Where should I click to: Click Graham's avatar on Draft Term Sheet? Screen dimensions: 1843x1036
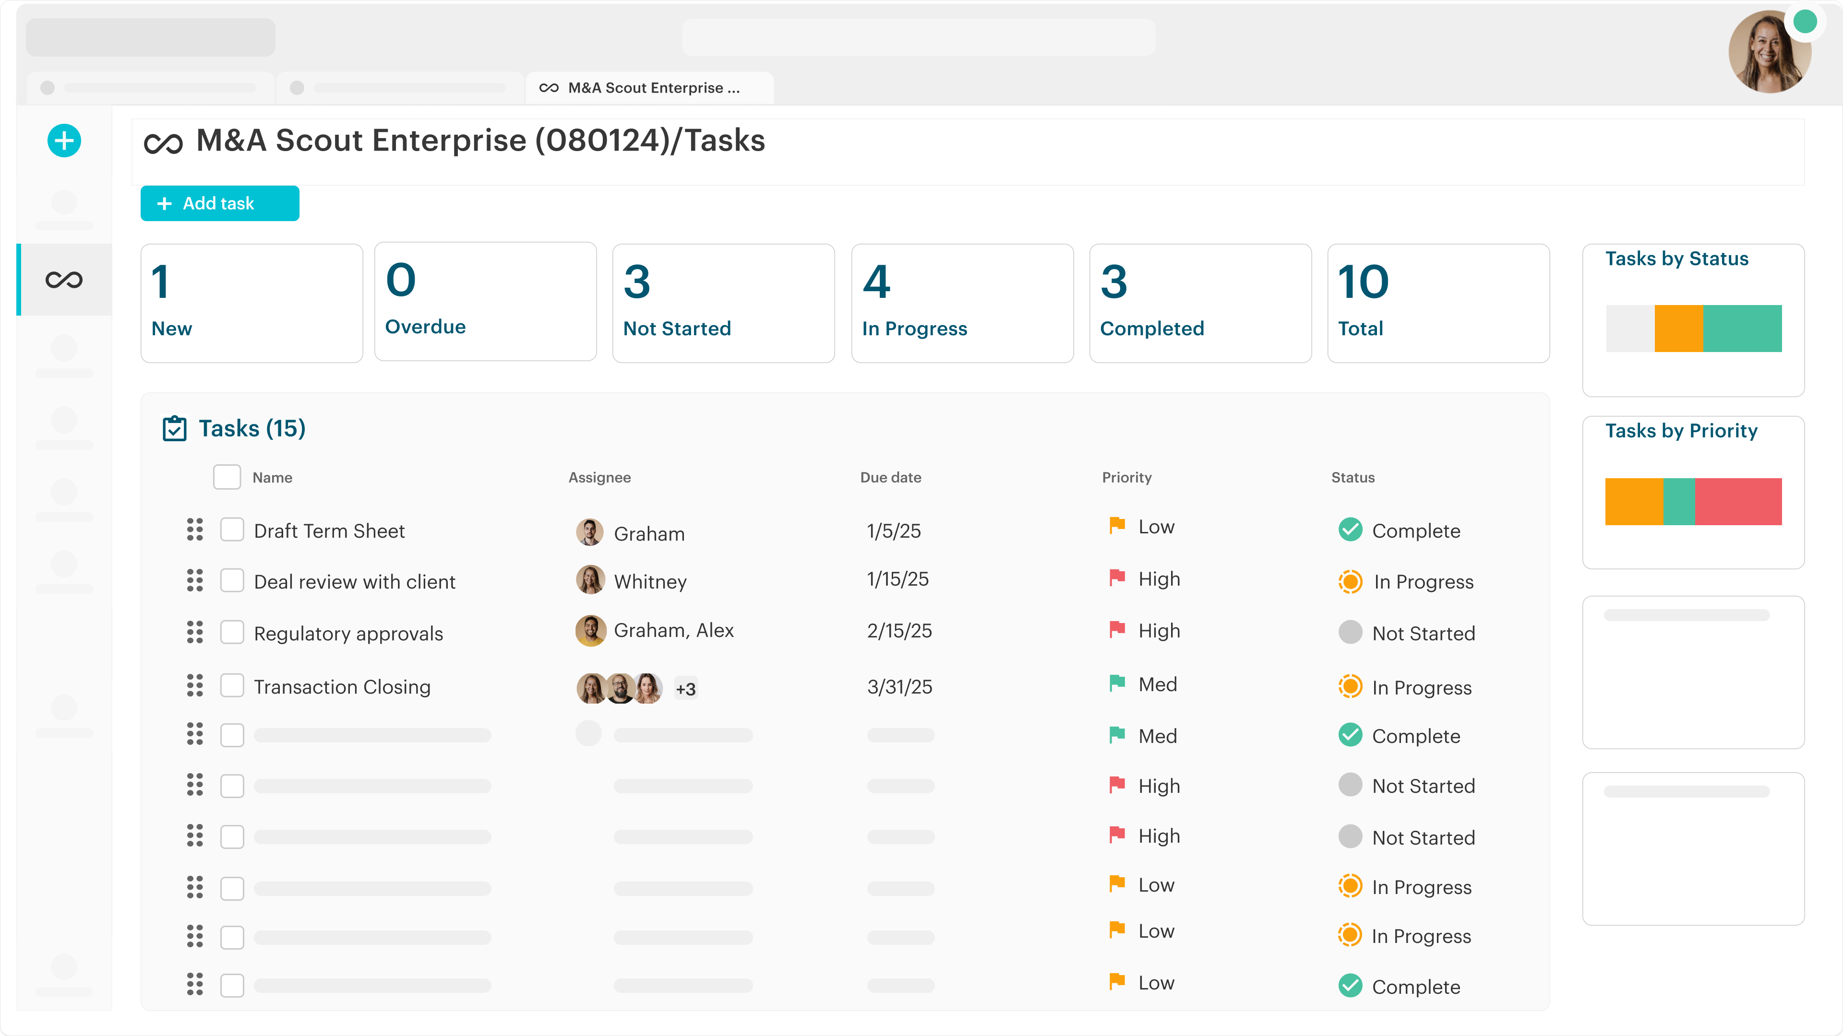[x=589, y=532]
